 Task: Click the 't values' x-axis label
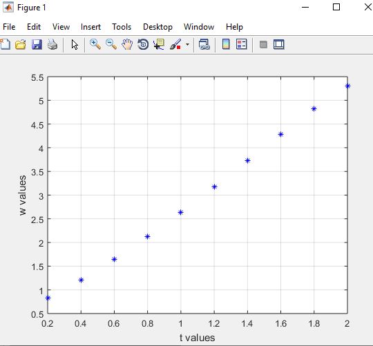(x=197, y=338)
